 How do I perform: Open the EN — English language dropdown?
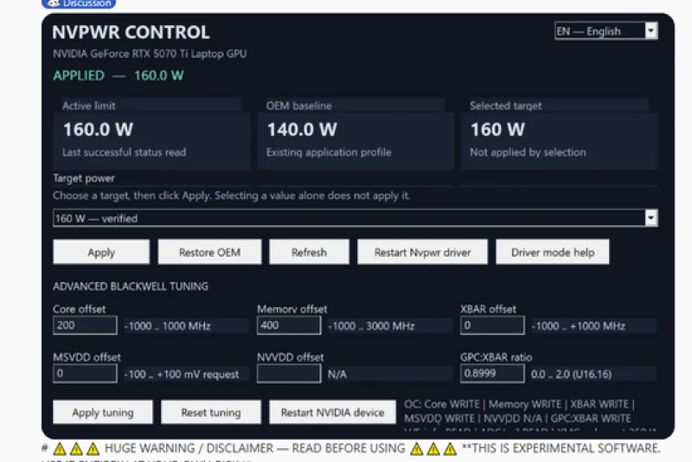(606, 31)
